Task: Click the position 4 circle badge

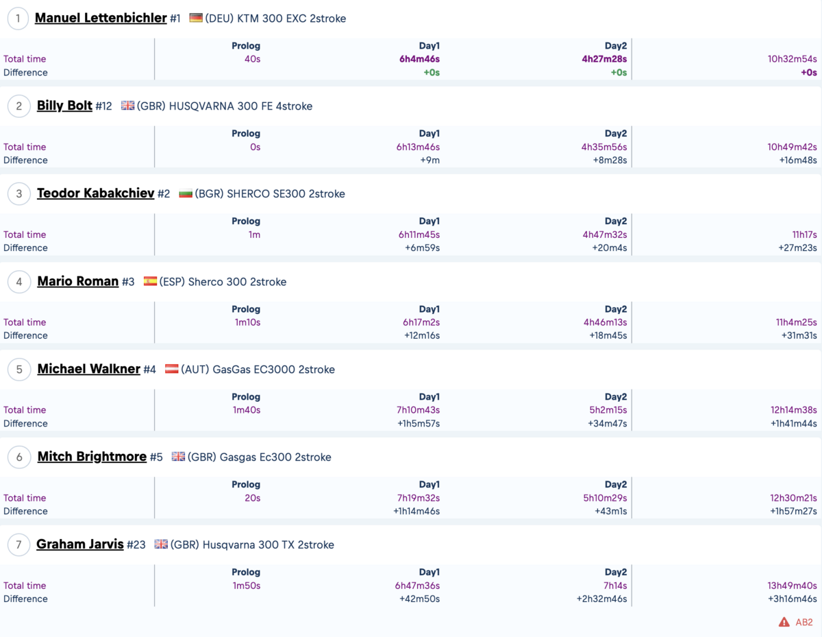Action: pos(19,282)
